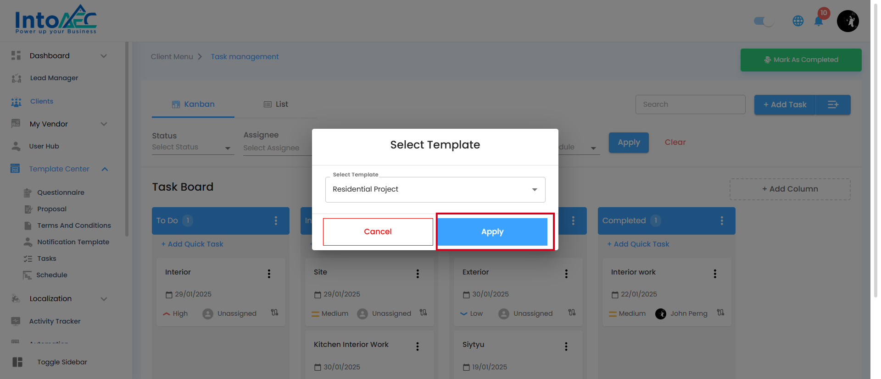Click the Toggle Sidebar icon
The height and width of the screenshot is (379, 881).
17,362
